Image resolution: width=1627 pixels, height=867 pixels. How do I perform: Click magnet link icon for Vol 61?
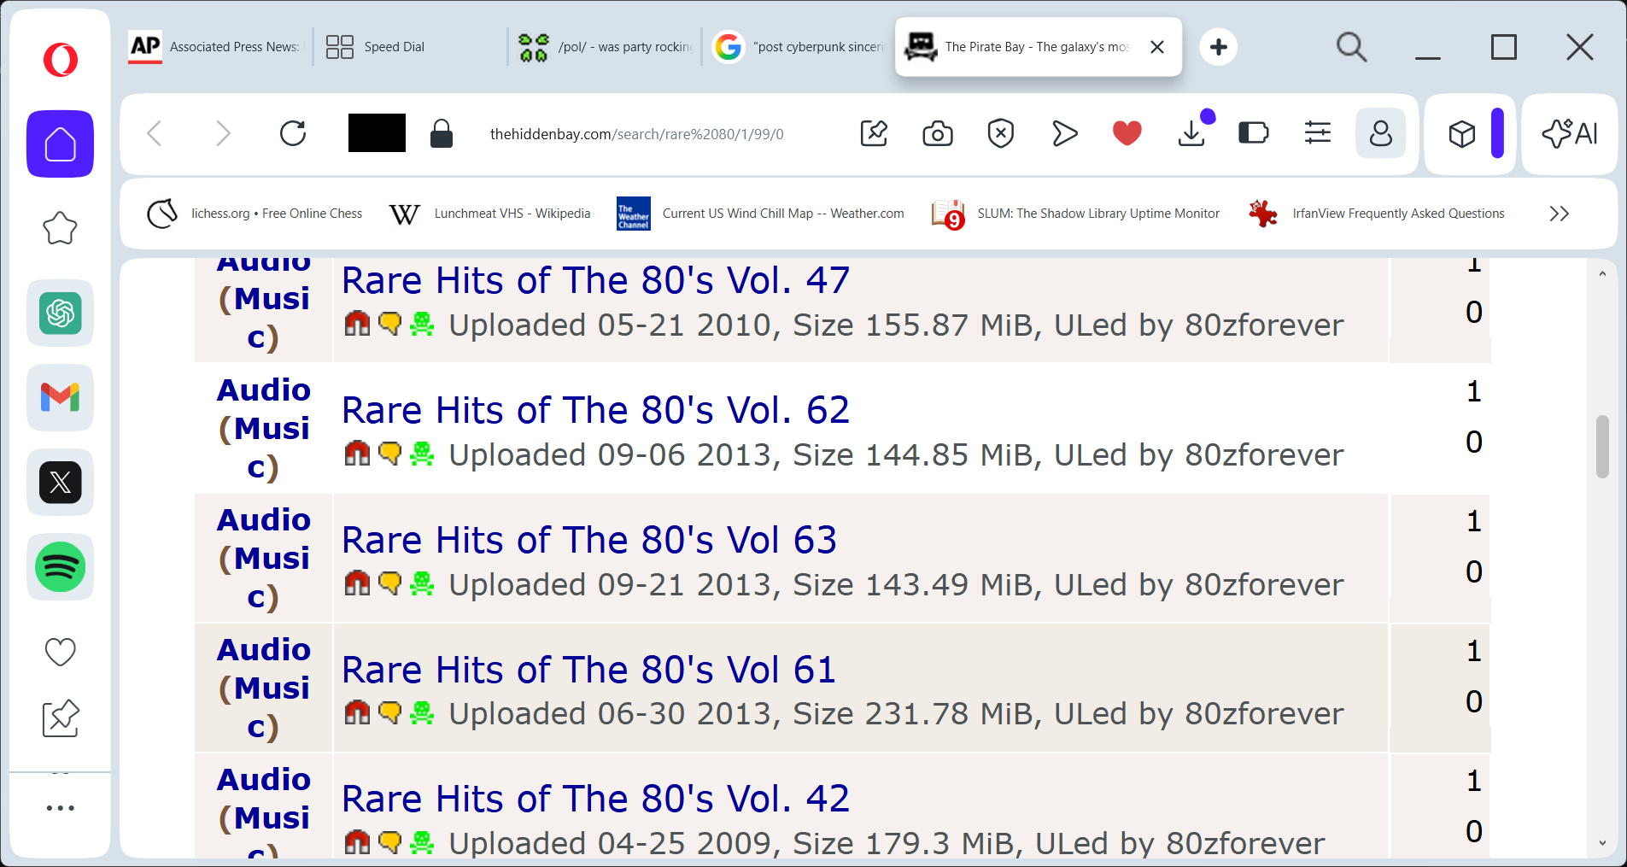pos(357,712)
